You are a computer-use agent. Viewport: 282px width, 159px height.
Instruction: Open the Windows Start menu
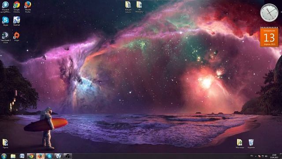pyautogui.click(x=4, y=156)
